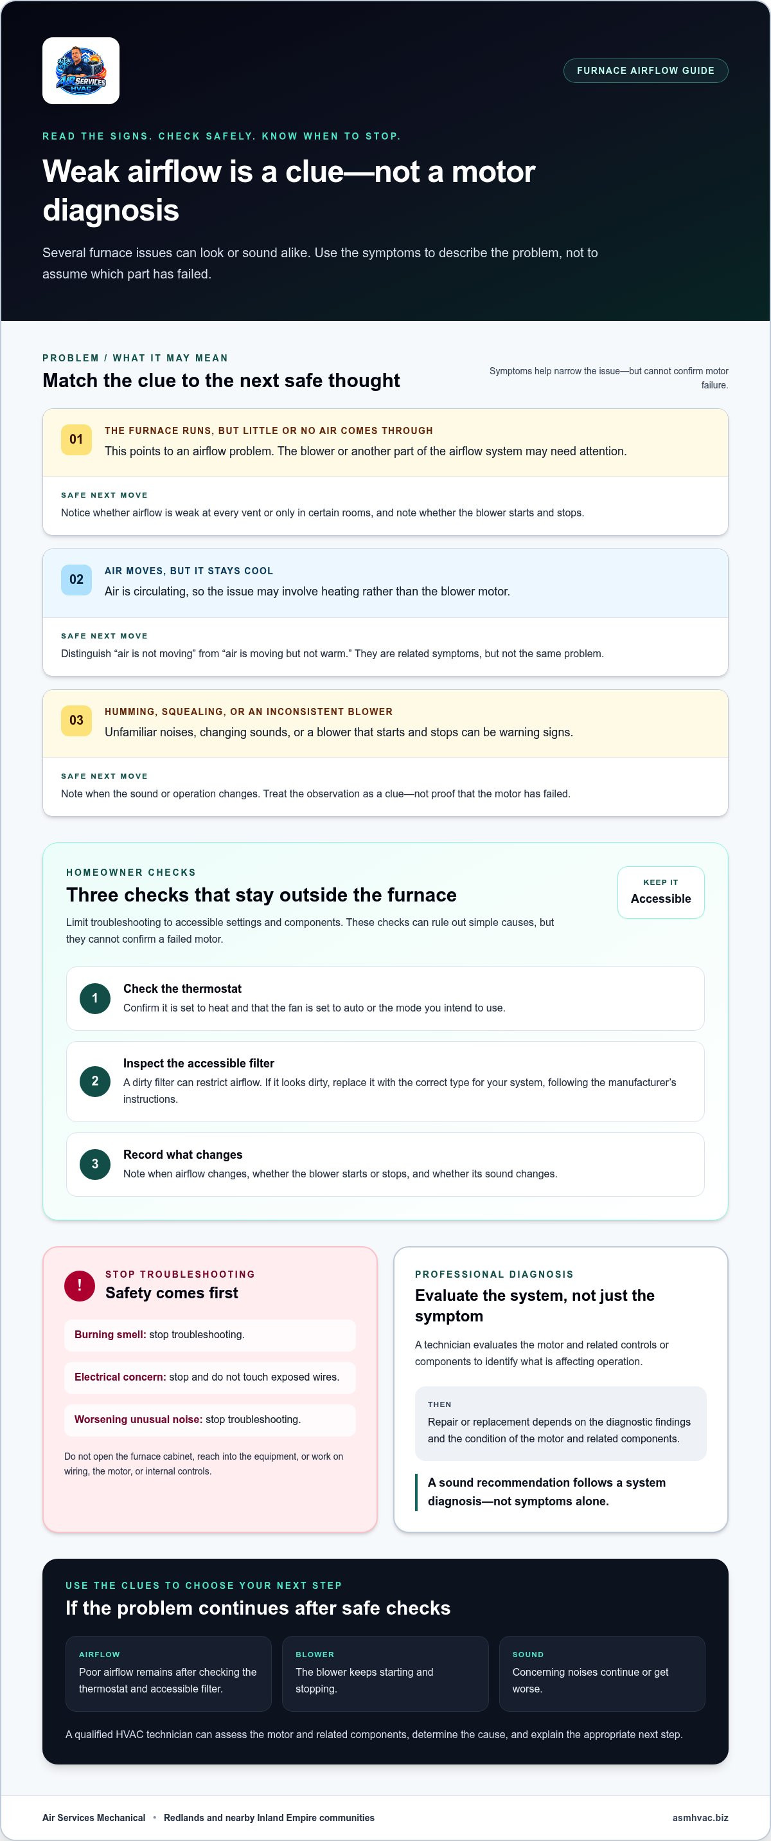Image resolution: width=771 pixels, height=1841 pixels.
Task: Open the Record what changes card
Action: point(385,1164)
